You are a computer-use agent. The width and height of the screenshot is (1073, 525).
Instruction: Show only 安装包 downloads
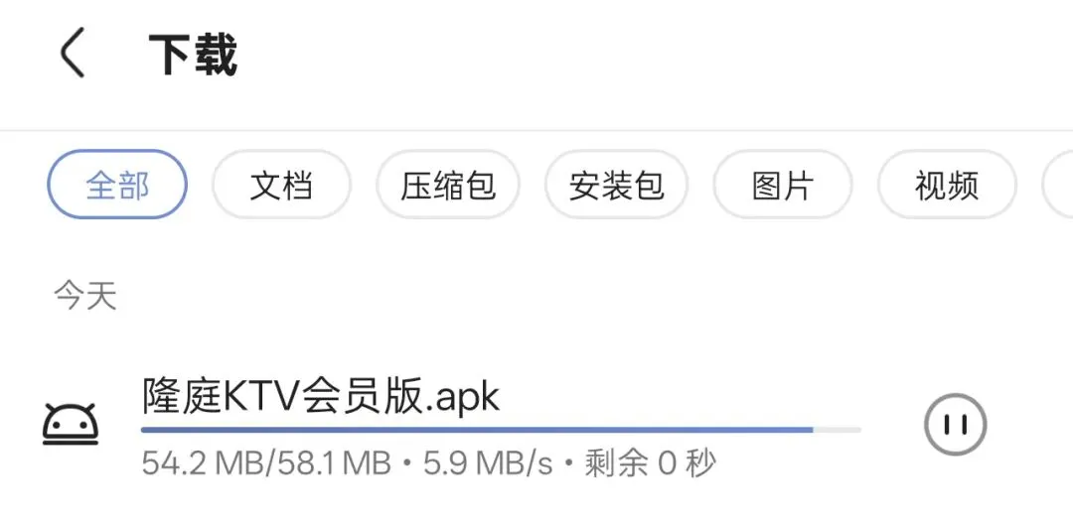click(617, 185)
